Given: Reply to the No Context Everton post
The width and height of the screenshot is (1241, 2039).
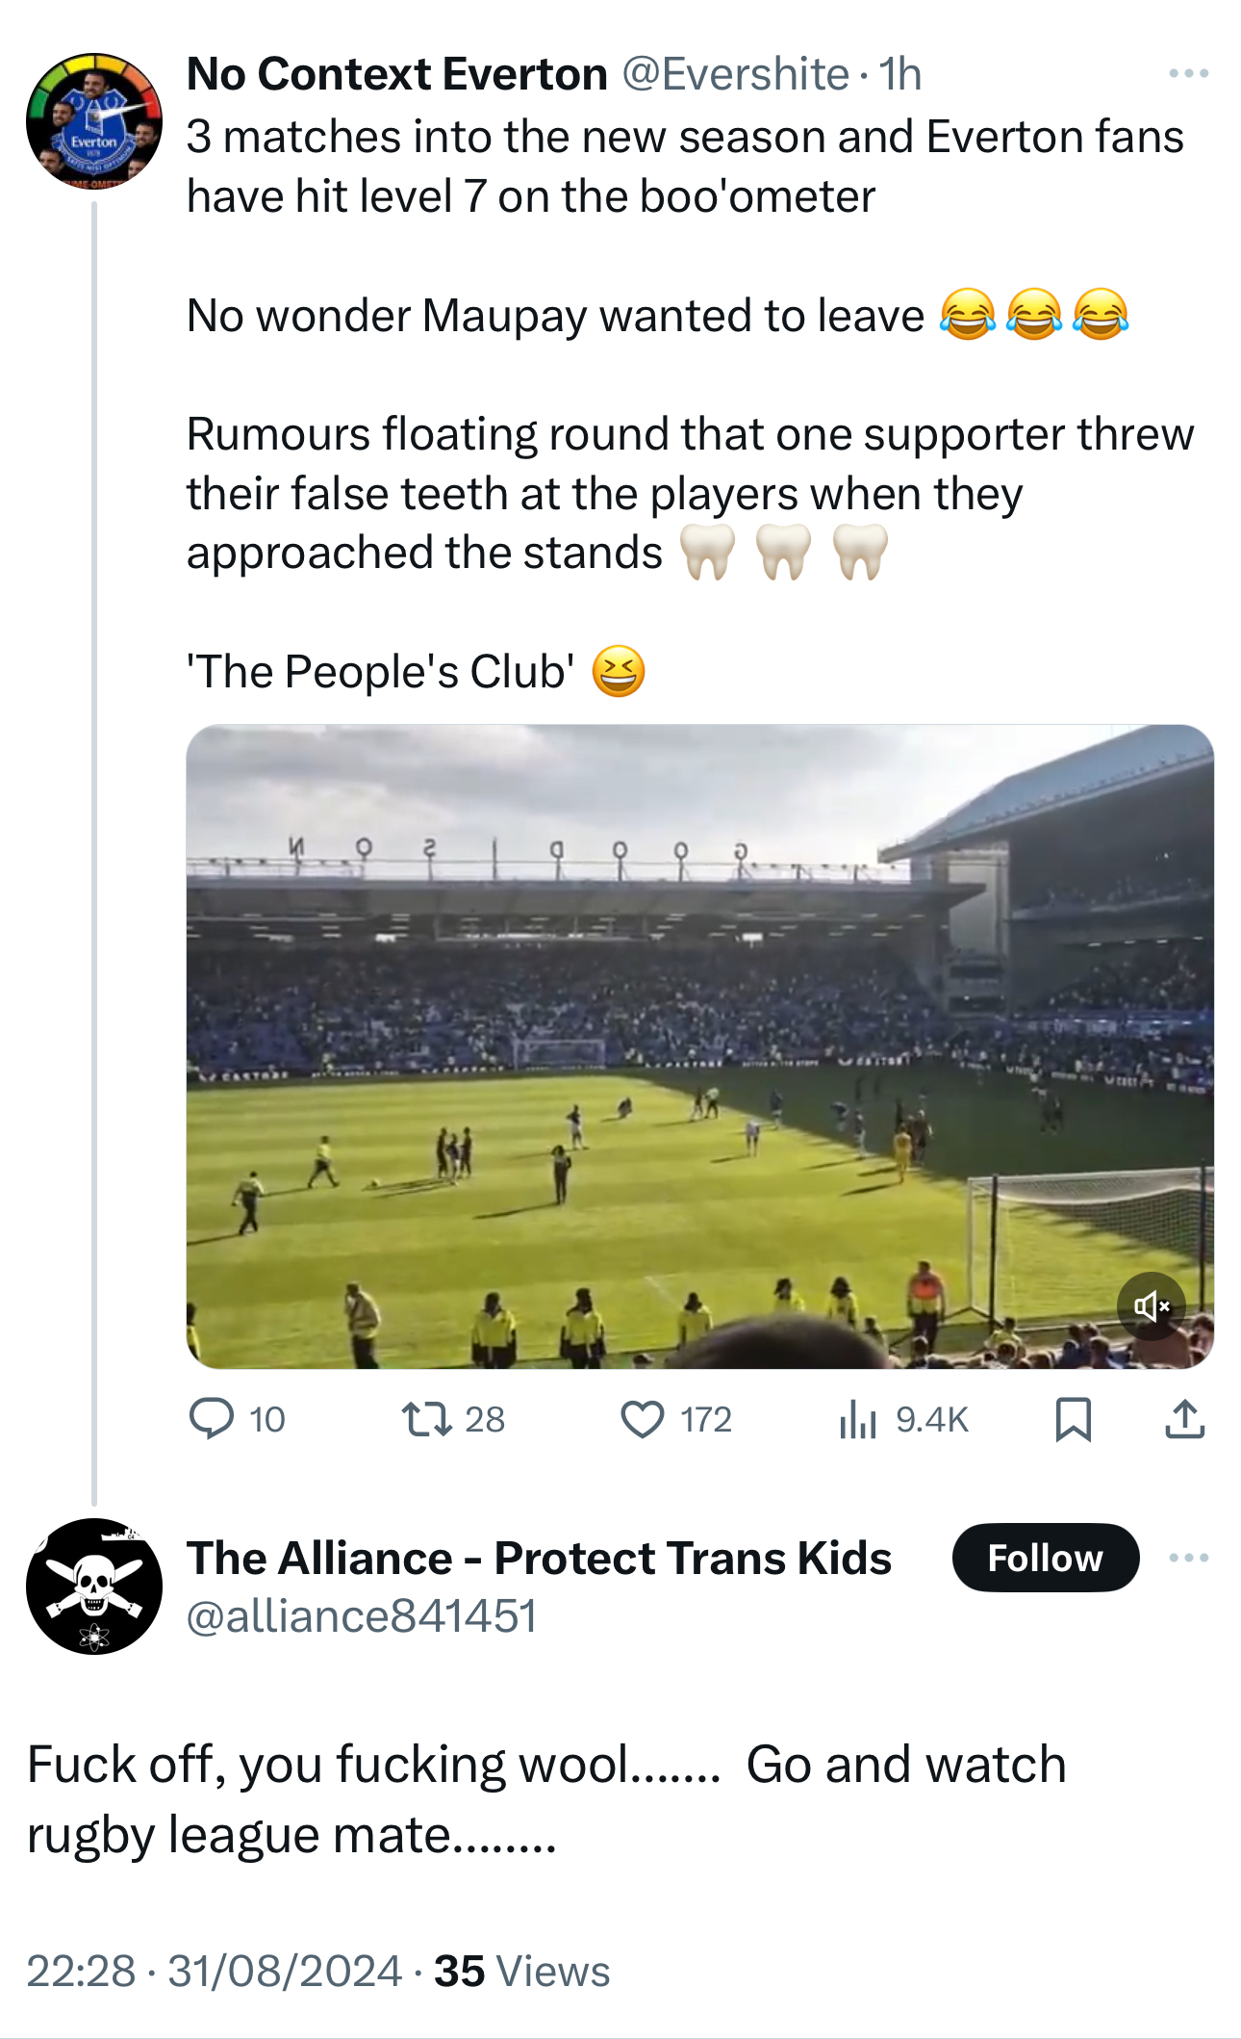Looking at the screenshot, I should click(212, 1419).
